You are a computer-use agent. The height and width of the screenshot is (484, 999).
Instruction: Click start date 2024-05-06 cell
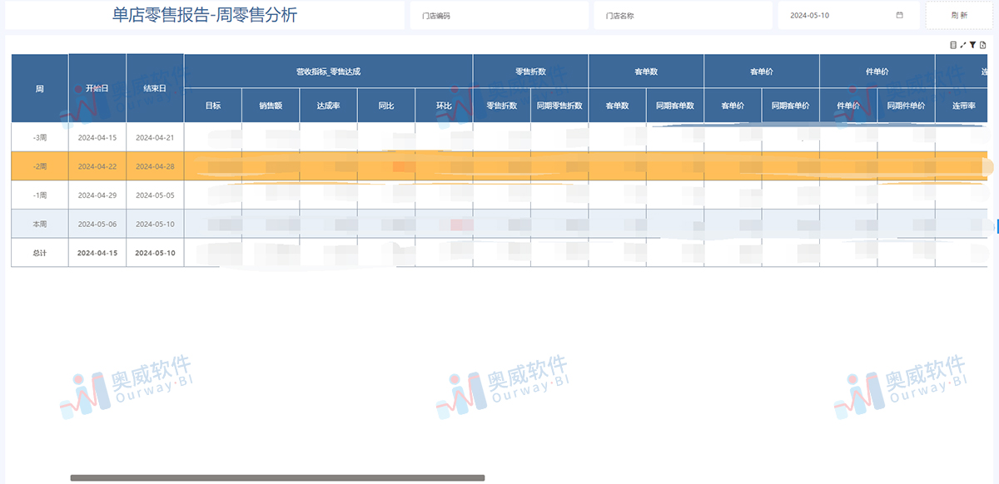pyautogui.click(x=97, y=224)
